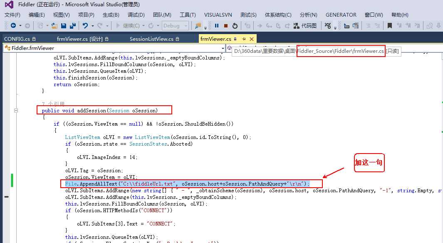Open the GENERATOR menu
Screen dimensions: 443x243
point(341,15)
